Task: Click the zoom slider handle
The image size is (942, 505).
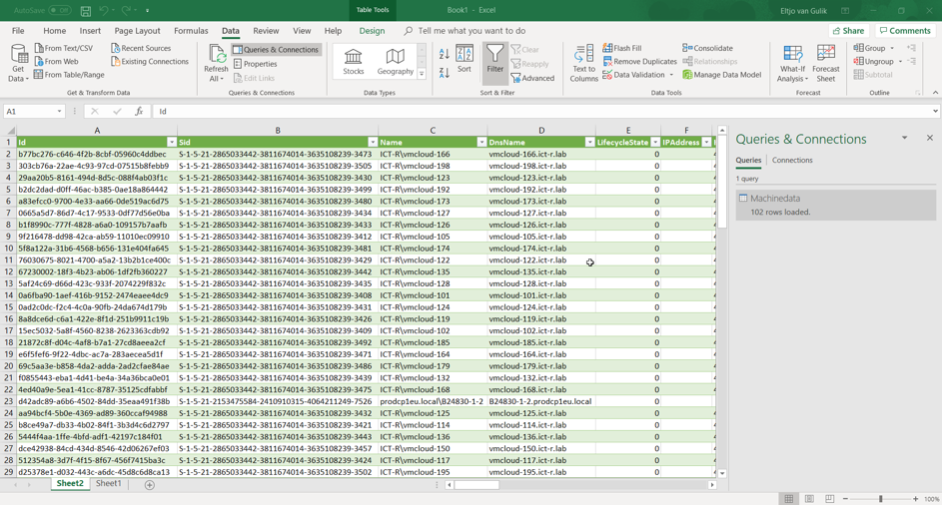Action: tap(881, 499)
